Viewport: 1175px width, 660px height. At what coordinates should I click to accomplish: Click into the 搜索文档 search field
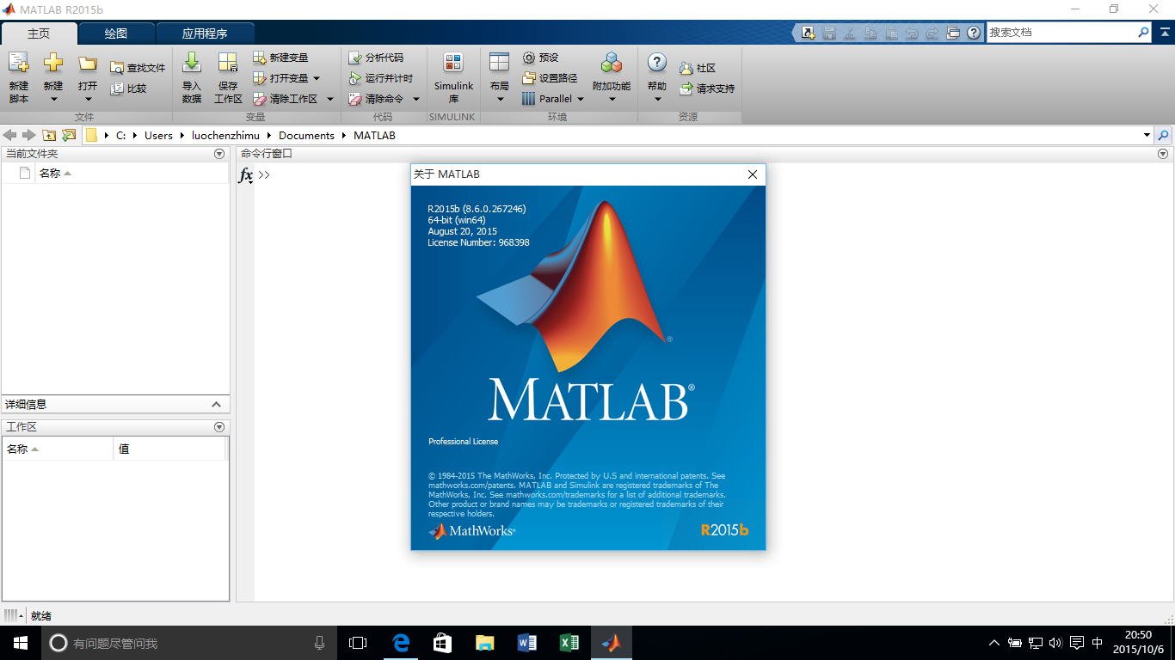coord(1060,33)
